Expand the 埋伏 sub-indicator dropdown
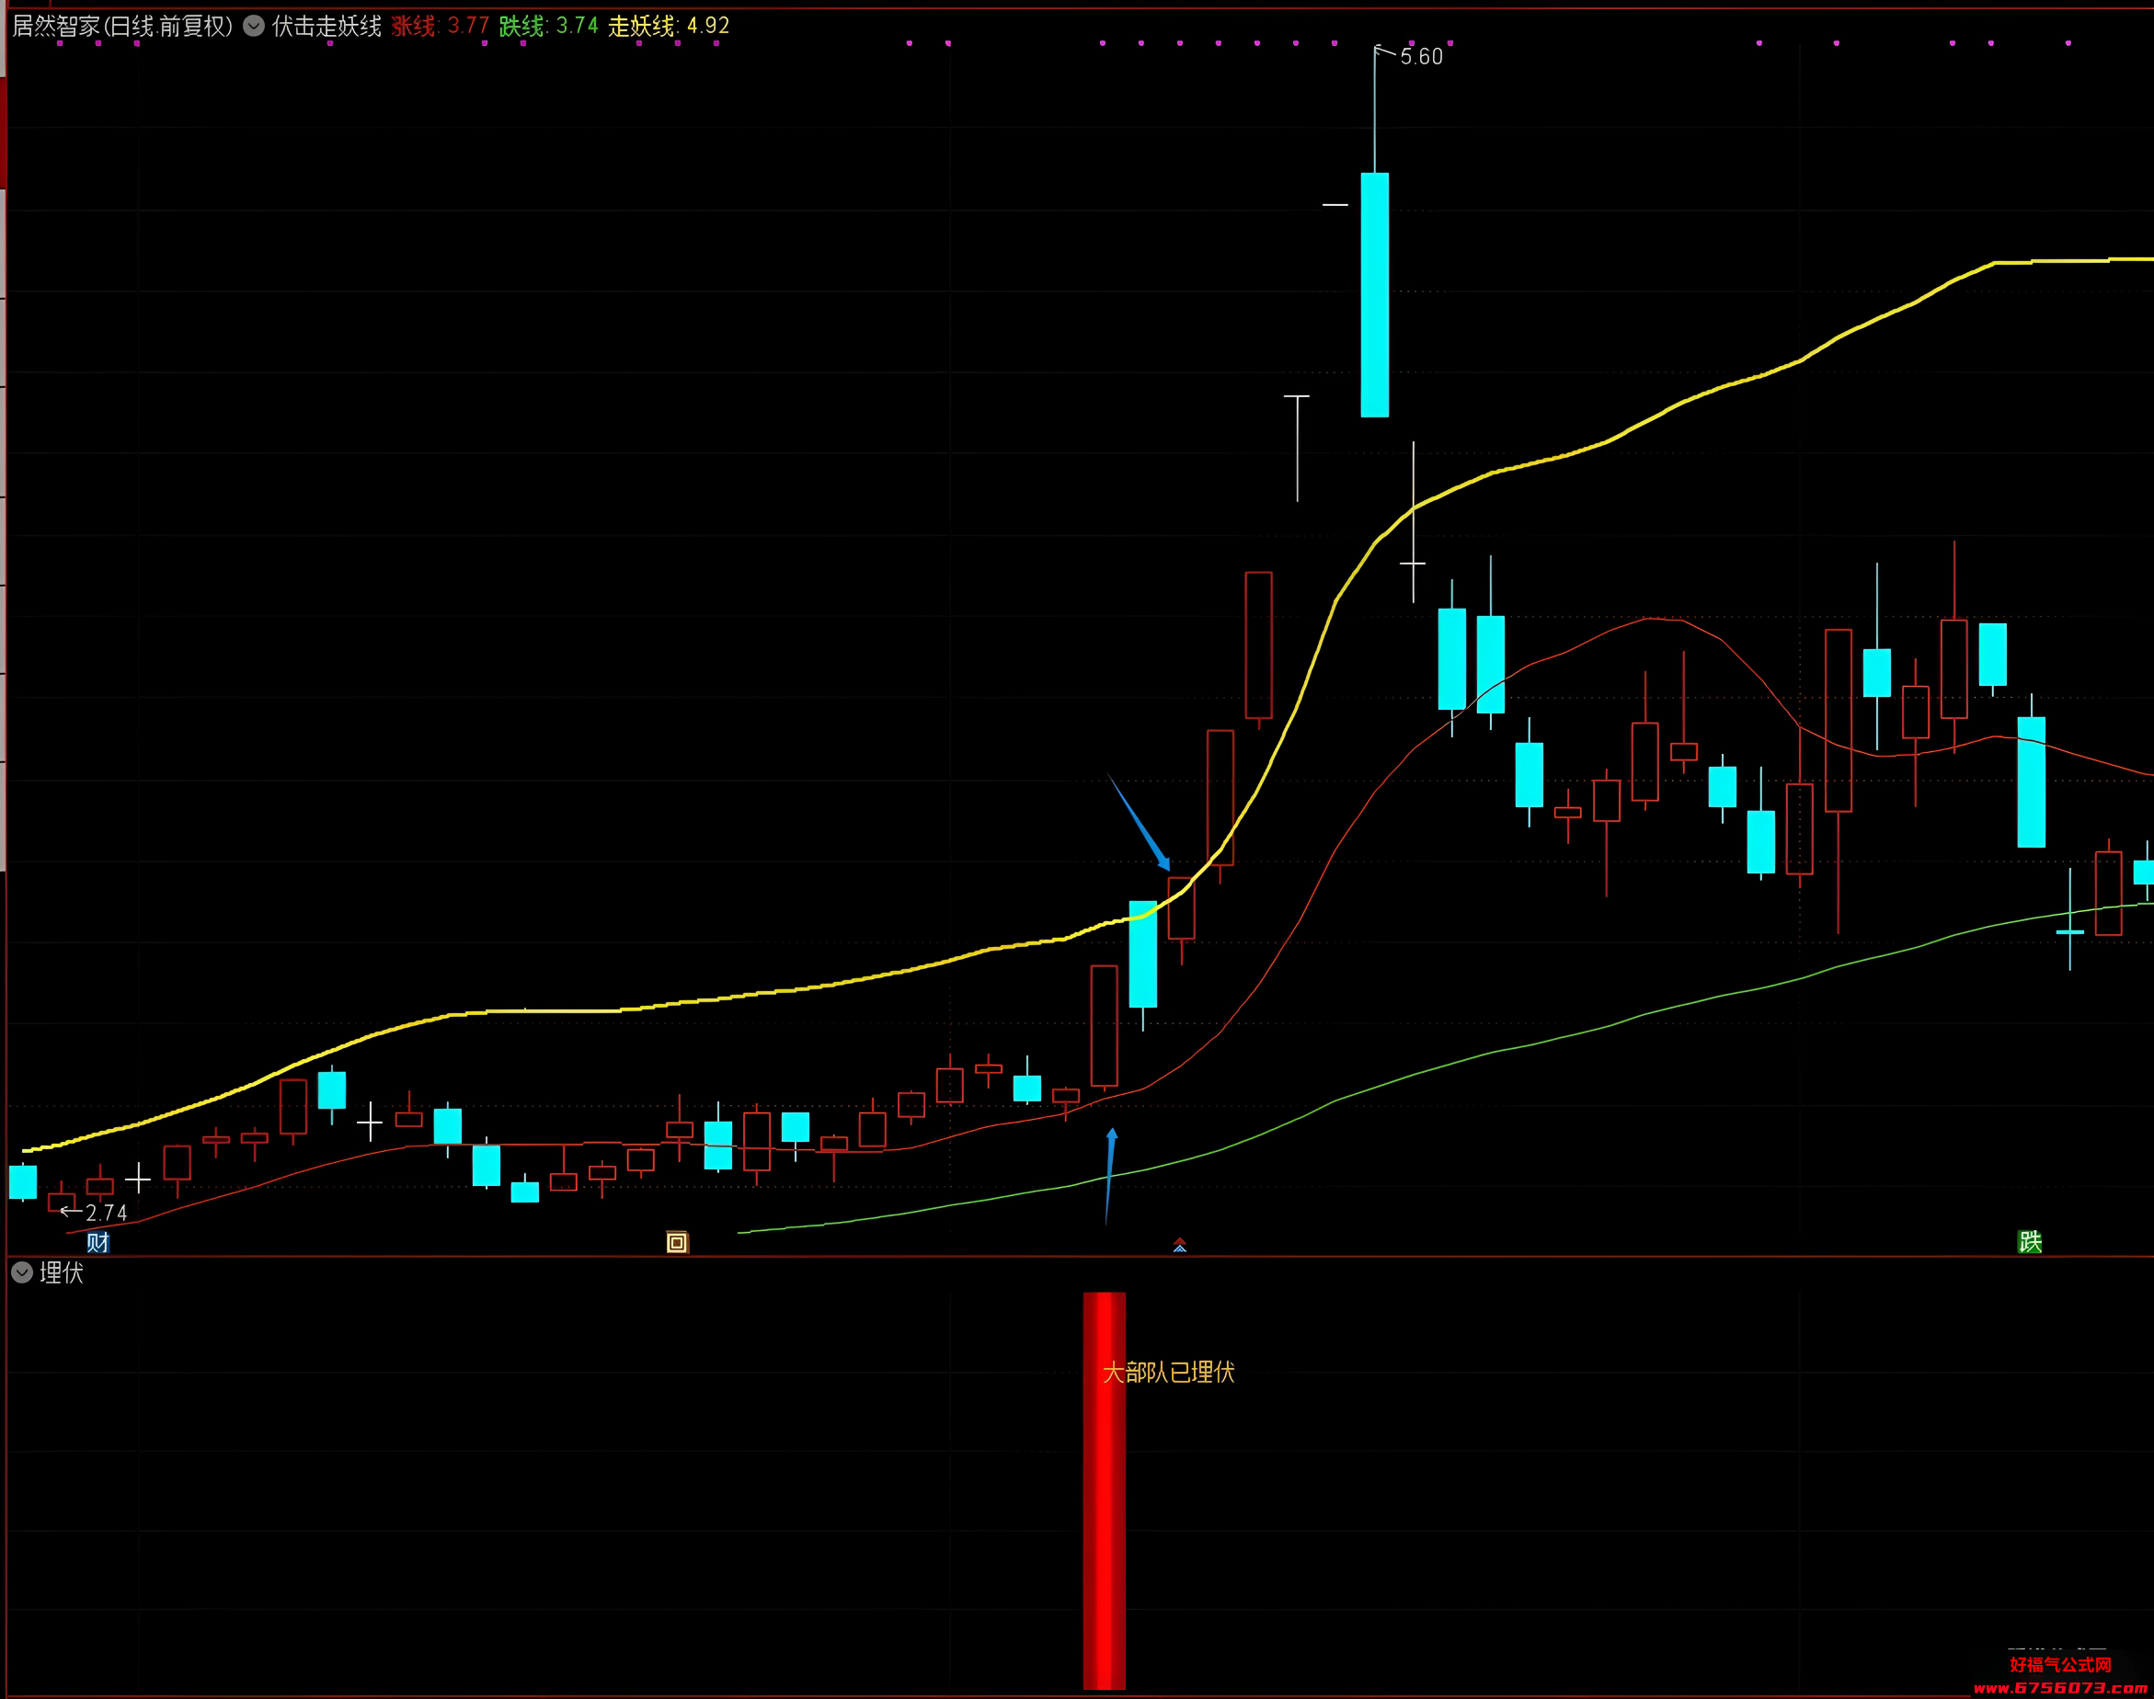The image size is (2154, 1699). (x=22, y=1272)
